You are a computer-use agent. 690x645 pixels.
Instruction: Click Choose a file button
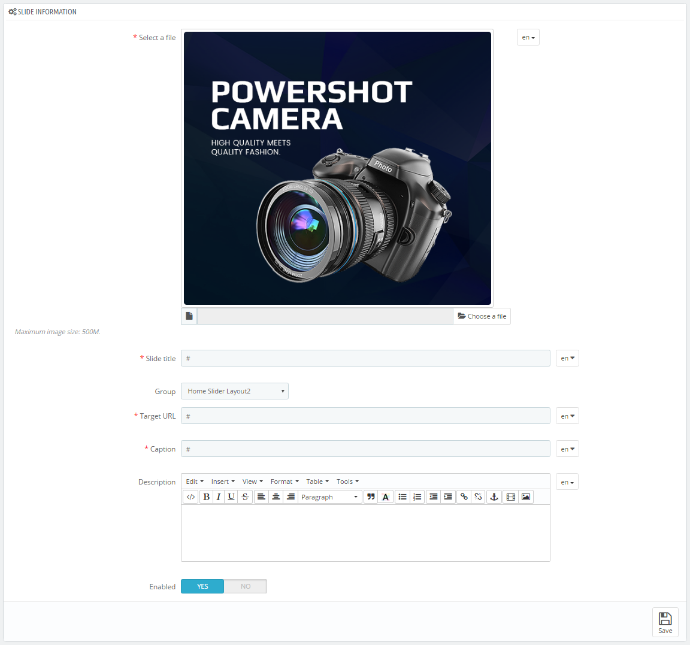point(482,316)
